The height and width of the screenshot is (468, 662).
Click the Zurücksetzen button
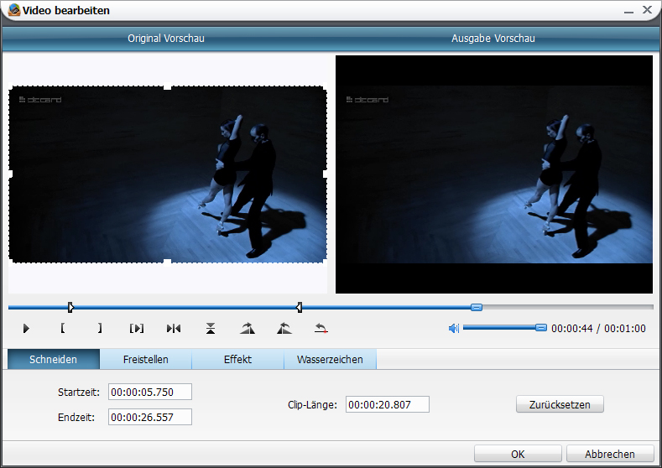click(x=560, y=404)
